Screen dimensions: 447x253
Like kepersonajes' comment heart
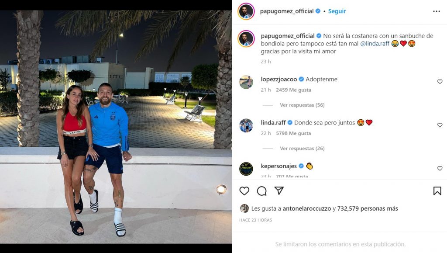pos(440,168)
